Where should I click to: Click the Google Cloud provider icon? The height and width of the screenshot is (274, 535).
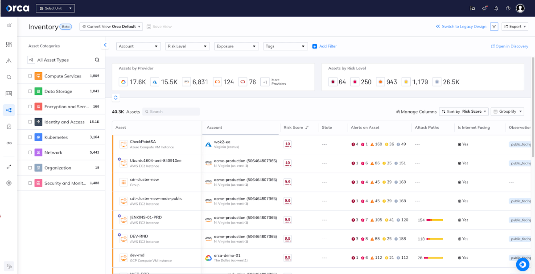123,82
